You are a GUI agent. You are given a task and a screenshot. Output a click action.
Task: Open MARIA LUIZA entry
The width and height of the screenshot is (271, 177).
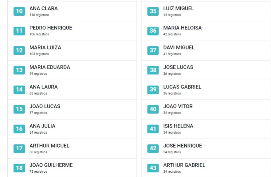coord(45,48)
